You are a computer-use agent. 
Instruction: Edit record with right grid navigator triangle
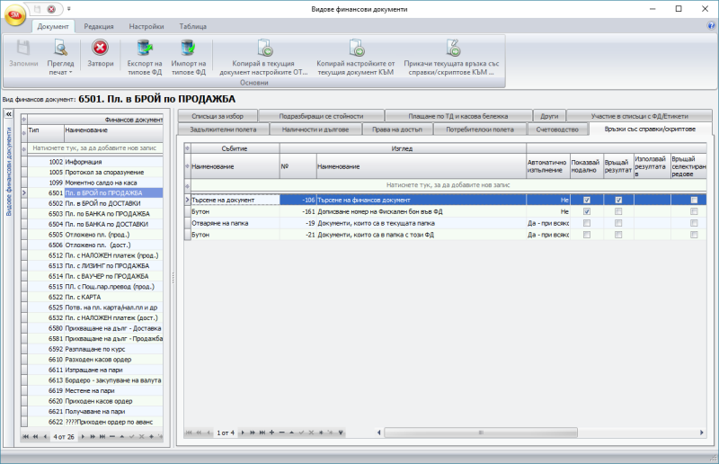[291, 433]
